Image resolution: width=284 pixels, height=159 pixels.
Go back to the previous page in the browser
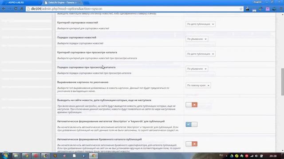(x=4, y=9)
